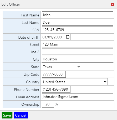Image resolution: width=117 pixels, height=120 pixels.
Task: Select the City field containing Houston
Action: pyautogui.click(x=78, y=59)
